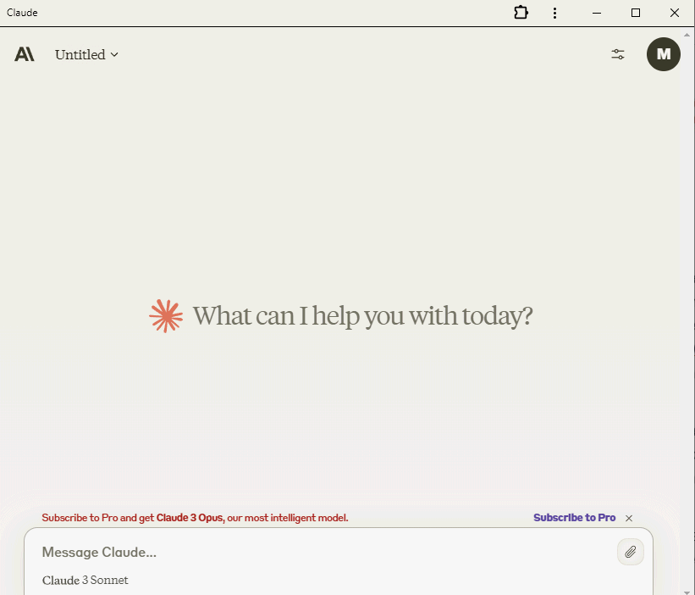Open the M user profile avatar
This screenshot has width=695, height=595.
point(663,54)
